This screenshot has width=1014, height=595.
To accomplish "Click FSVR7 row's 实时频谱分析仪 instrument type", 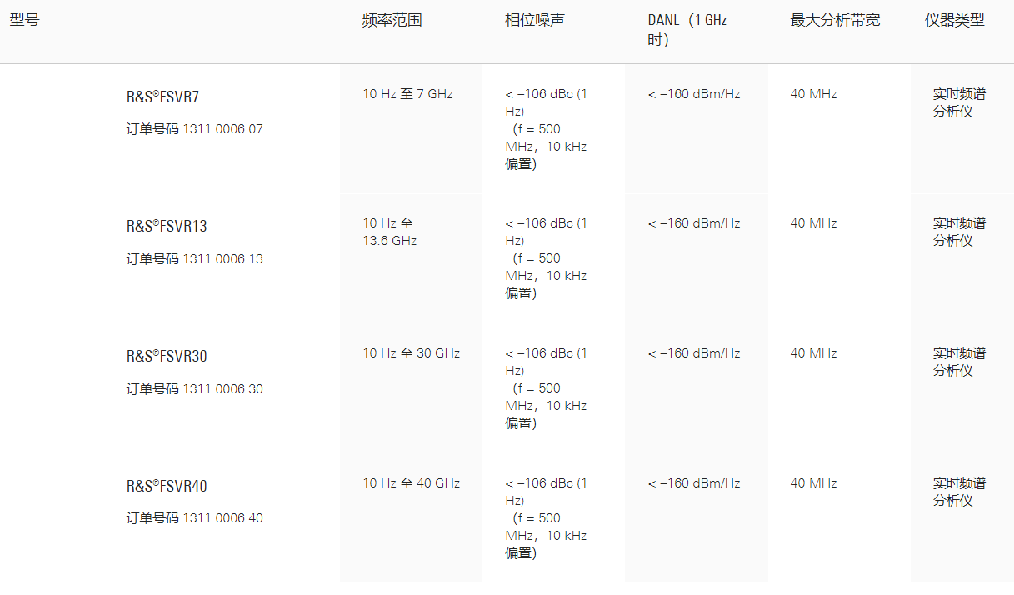I will (958, 102).
